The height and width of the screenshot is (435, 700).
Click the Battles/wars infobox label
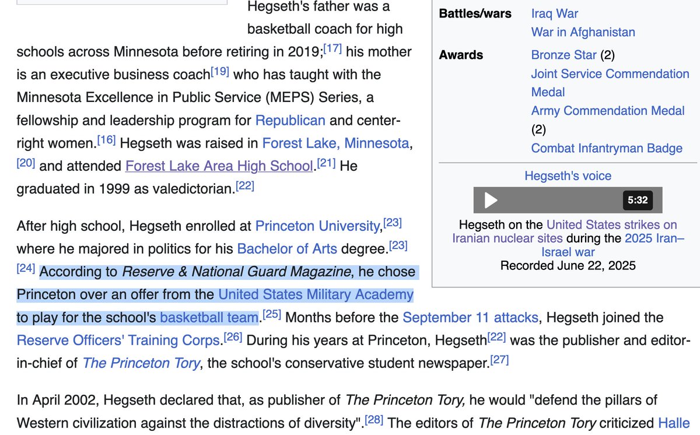475,13
